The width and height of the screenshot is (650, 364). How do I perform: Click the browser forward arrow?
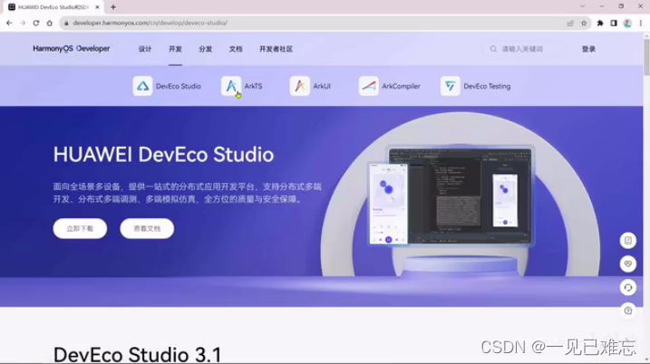(x=23, y=24)
